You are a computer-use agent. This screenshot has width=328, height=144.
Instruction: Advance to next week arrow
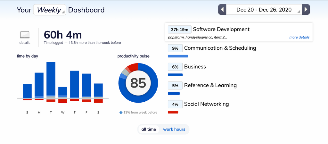click(306, 10)
